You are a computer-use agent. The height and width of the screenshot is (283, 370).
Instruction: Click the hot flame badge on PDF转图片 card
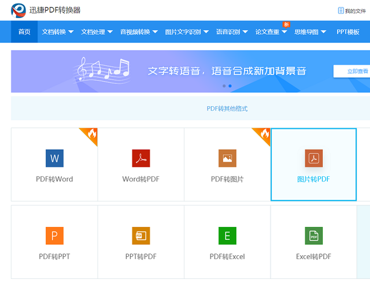pyautogui.click(x=264, y=135)
